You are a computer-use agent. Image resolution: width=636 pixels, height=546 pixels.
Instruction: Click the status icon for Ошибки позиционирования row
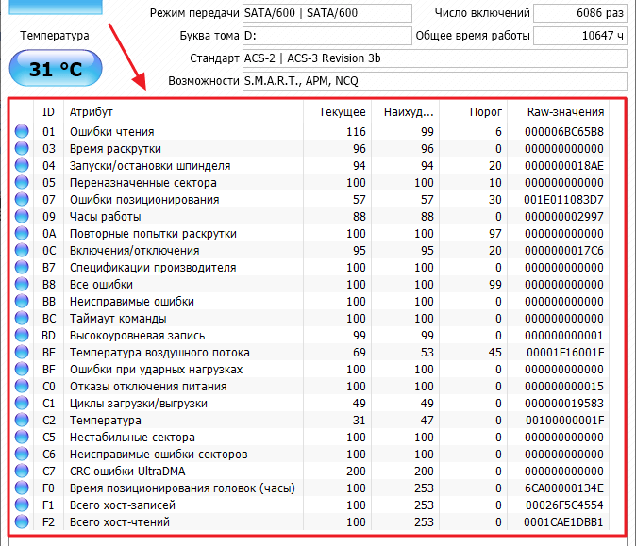click(x=22, y=200)
